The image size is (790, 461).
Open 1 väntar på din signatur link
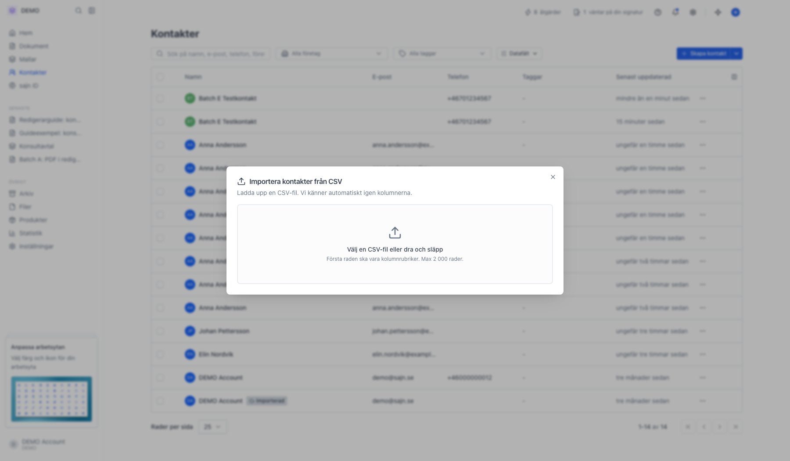pyautogui.click(x=608, y=12)
